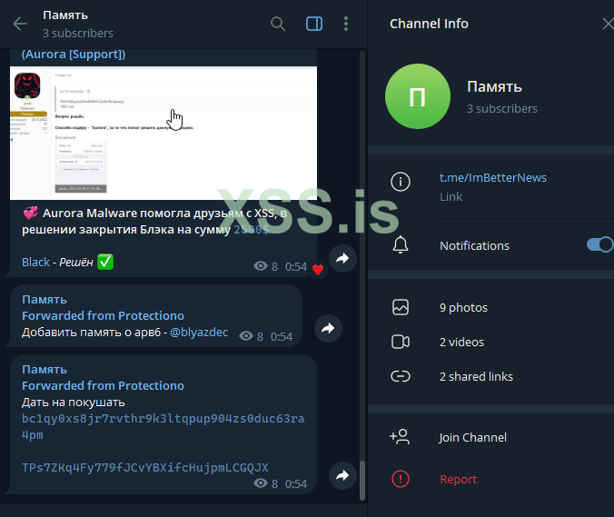Click the TPs7ZKq4Fy779 address text
The width and height of the screenshot is (614, 517).
click(x=145, y=467)
